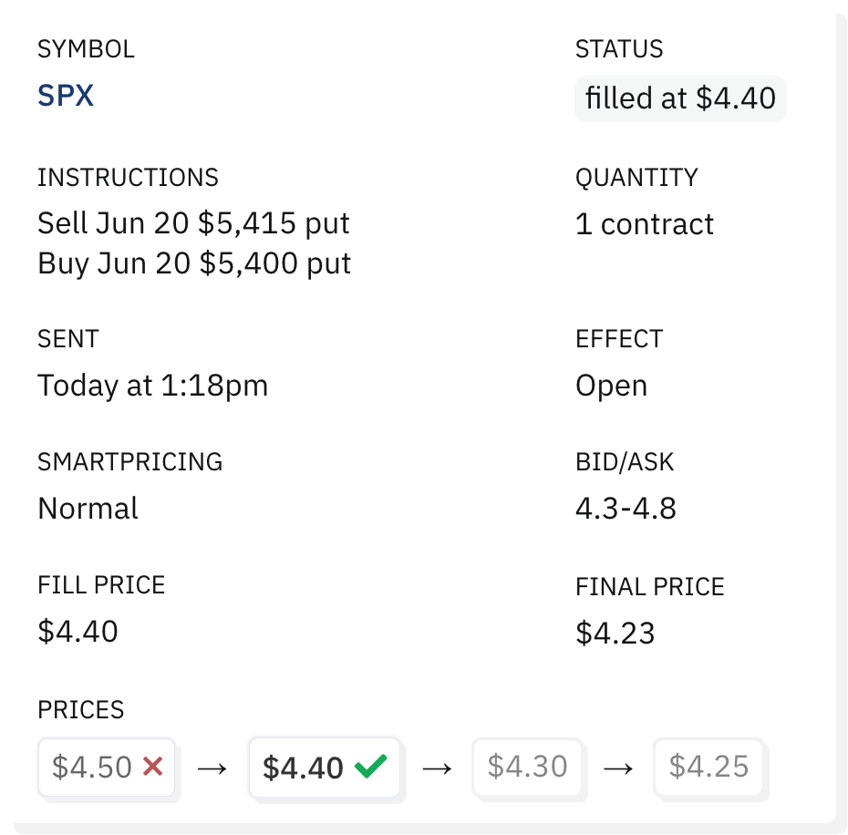This screenshot has width=848, height=835.
Task: Click the arrow between $4.50 and $4.40 chips
Action: 212,768
